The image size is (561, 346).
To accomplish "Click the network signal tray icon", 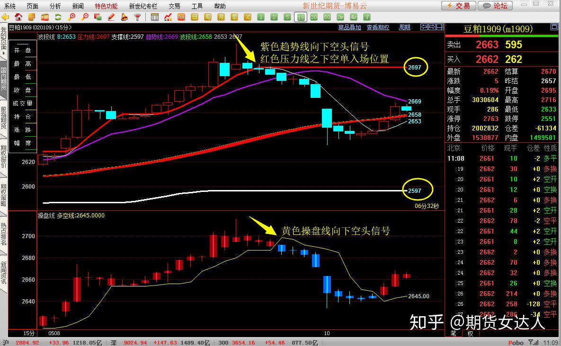I will (533, 342).
